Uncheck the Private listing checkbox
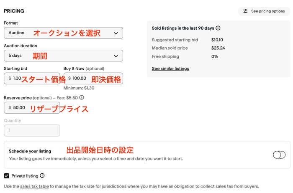Image resolution: width=293 pixels, height=193 pixels. pos(6,176)
